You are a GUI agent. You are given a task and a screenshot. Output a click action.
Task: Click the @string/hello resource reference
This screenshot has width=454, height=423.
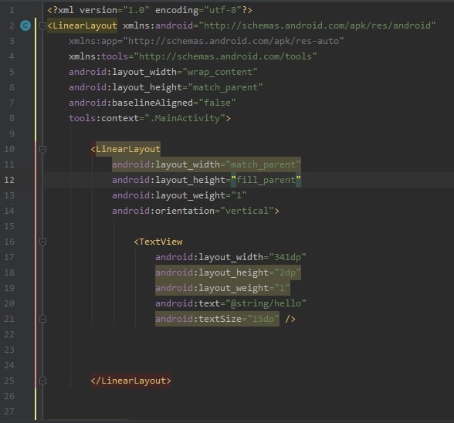click(x=266, y=303)
